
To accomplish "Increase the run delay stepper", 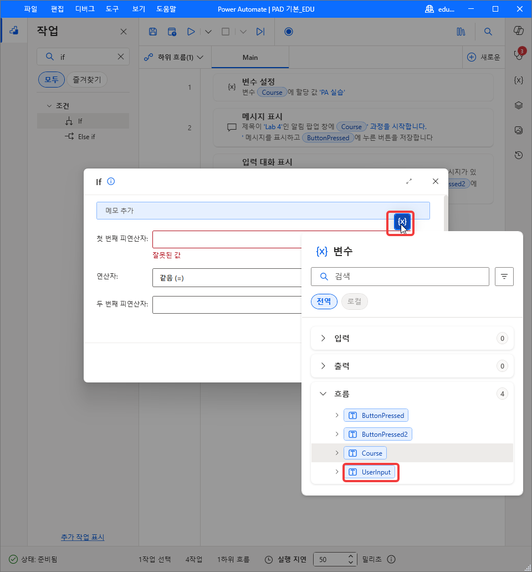I will tap(350, 556).
